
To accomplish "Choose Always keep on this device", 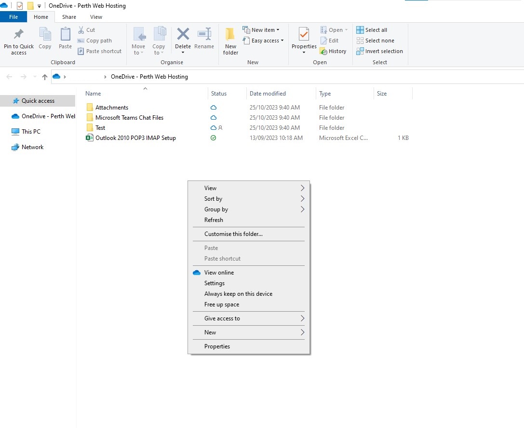I will [249, 294].
